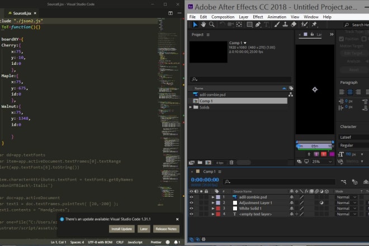Open Comp 1 dropdown arrow in Project preview
This screenshot has height=246, width=369.
click(x=245, y=43)
